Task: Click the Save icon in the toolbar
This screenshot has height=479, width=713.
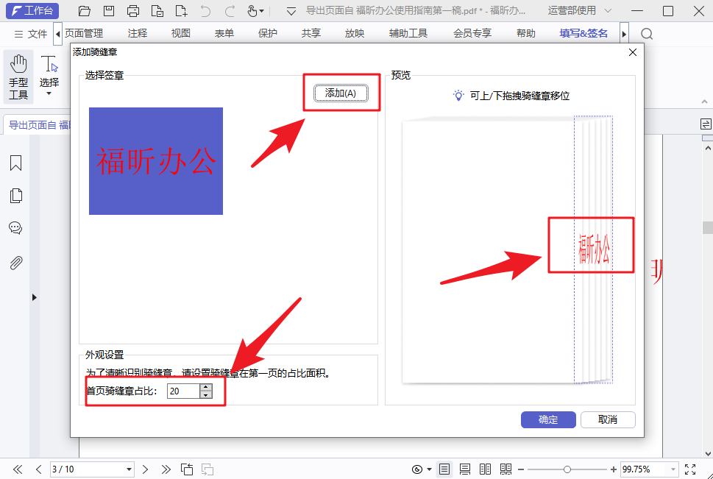Action: pyautogui.click(x=107, y=11)
